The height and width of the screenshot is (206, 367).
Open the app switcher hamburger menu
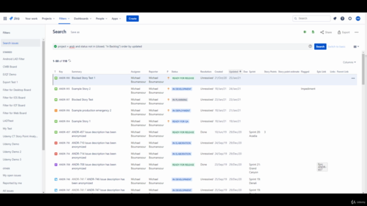[5, 18]
